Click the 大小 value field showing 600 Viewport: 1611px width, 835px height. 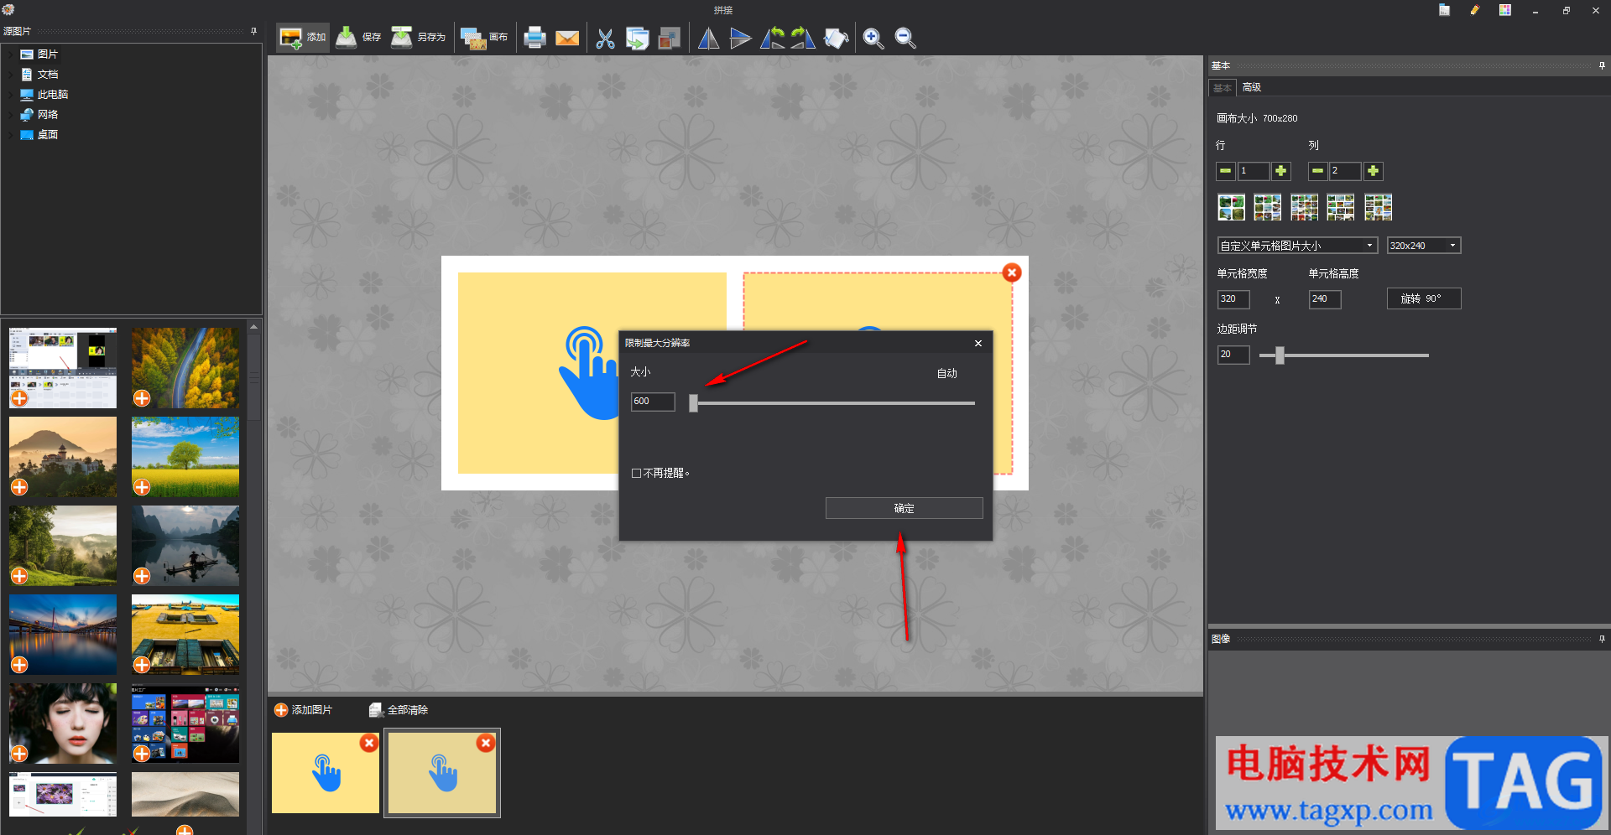[653, 402]
